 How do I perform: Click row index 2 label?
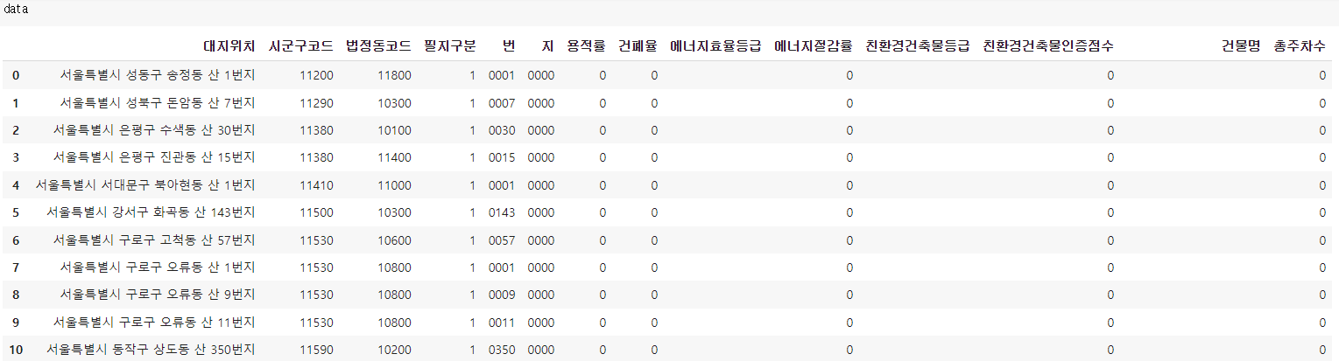16,130
